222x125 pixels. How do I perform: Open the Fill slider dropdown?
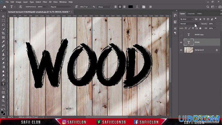[x=215, y=28]
